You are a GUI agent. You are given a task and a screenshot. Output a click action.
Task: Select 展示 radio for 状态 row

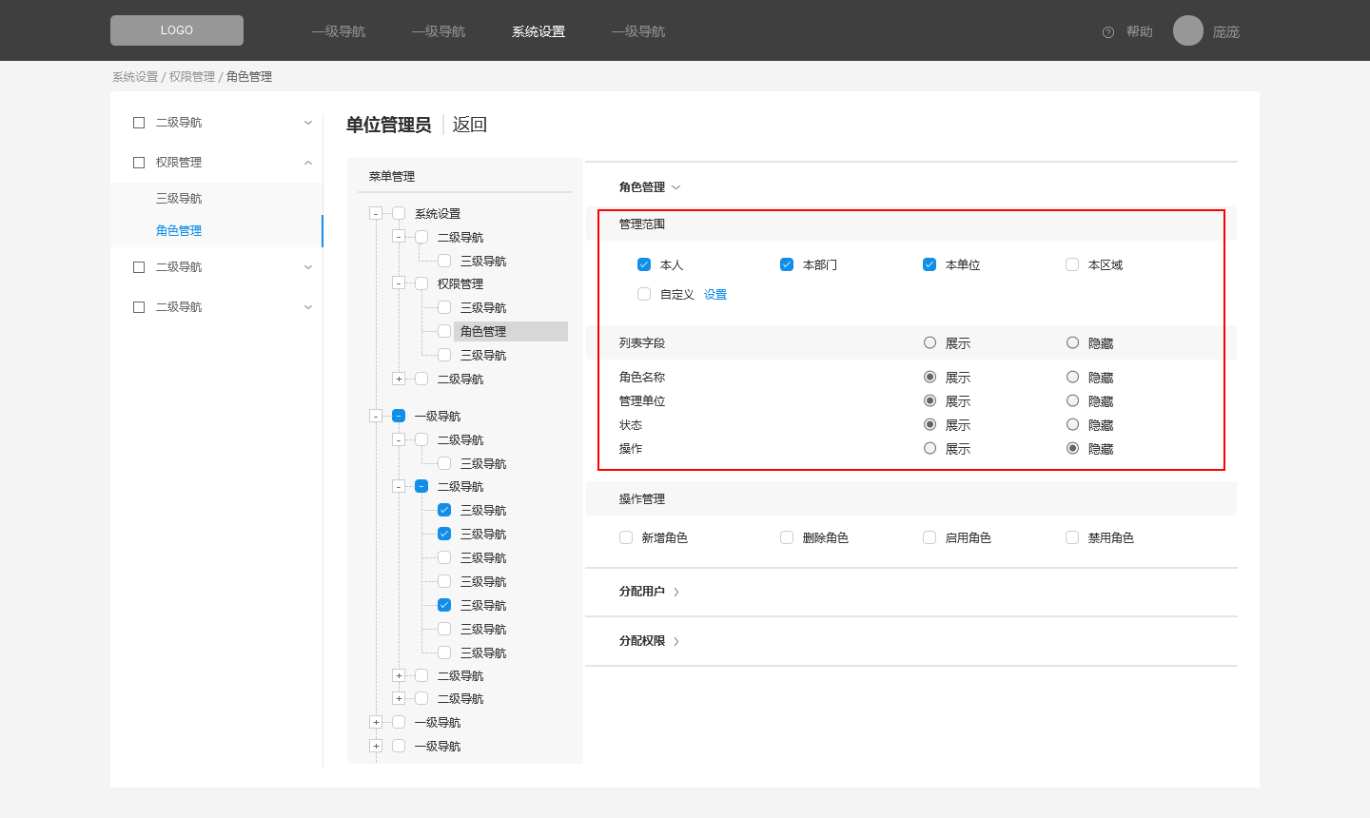tap(930, 424)
